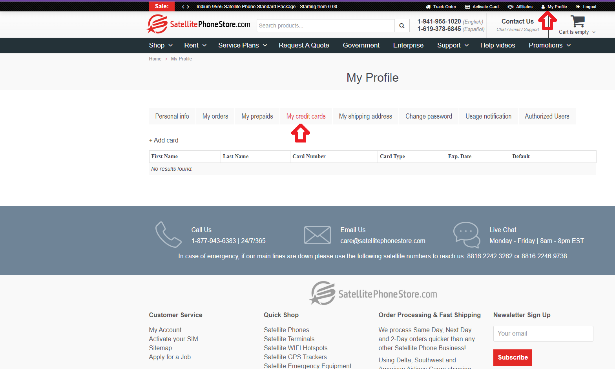
Task: Click the Live Chat bubbles icon
Action: point(467,235)
